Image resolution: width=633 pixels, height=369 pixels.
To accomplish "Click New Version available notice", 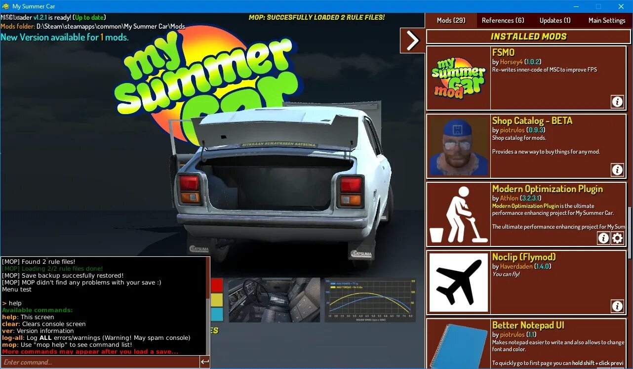I will (65, 37).
